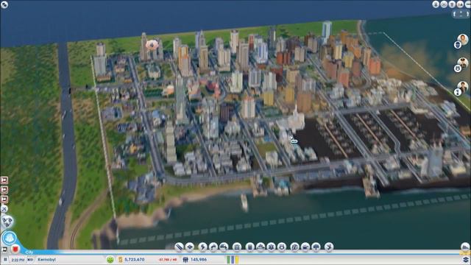471x265 pixels.
Task: Click the fourth icon in top-right row
Action: 460,4
